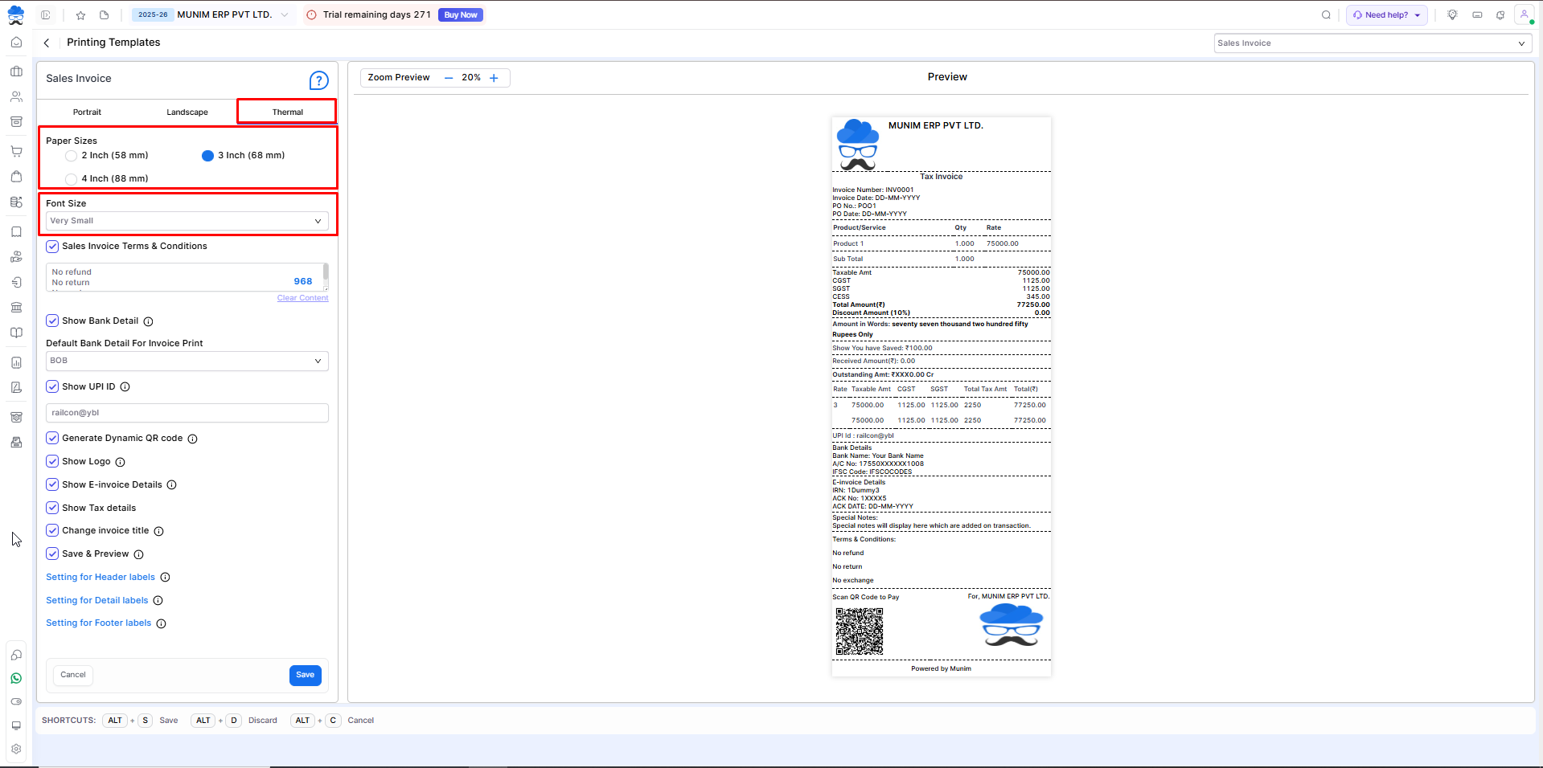Open the settings gear in left sidebar
The image size is (1543, 768).
coord(16,749)
